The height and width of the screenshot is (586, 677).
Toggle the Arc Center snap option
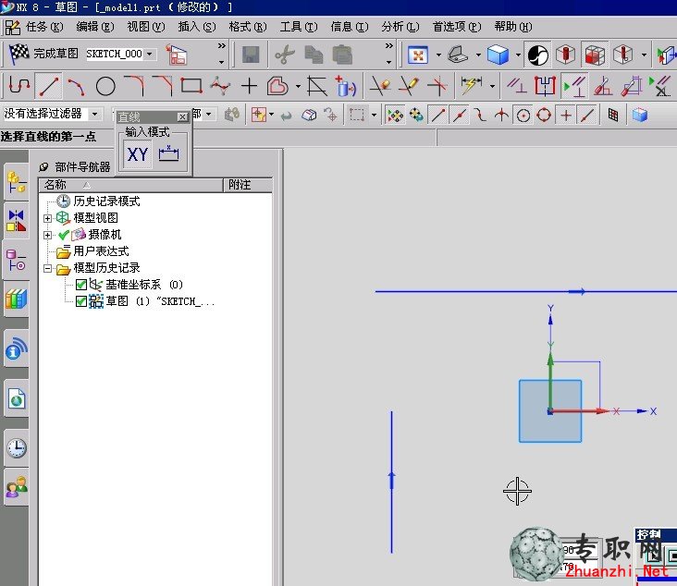[523, 116]
